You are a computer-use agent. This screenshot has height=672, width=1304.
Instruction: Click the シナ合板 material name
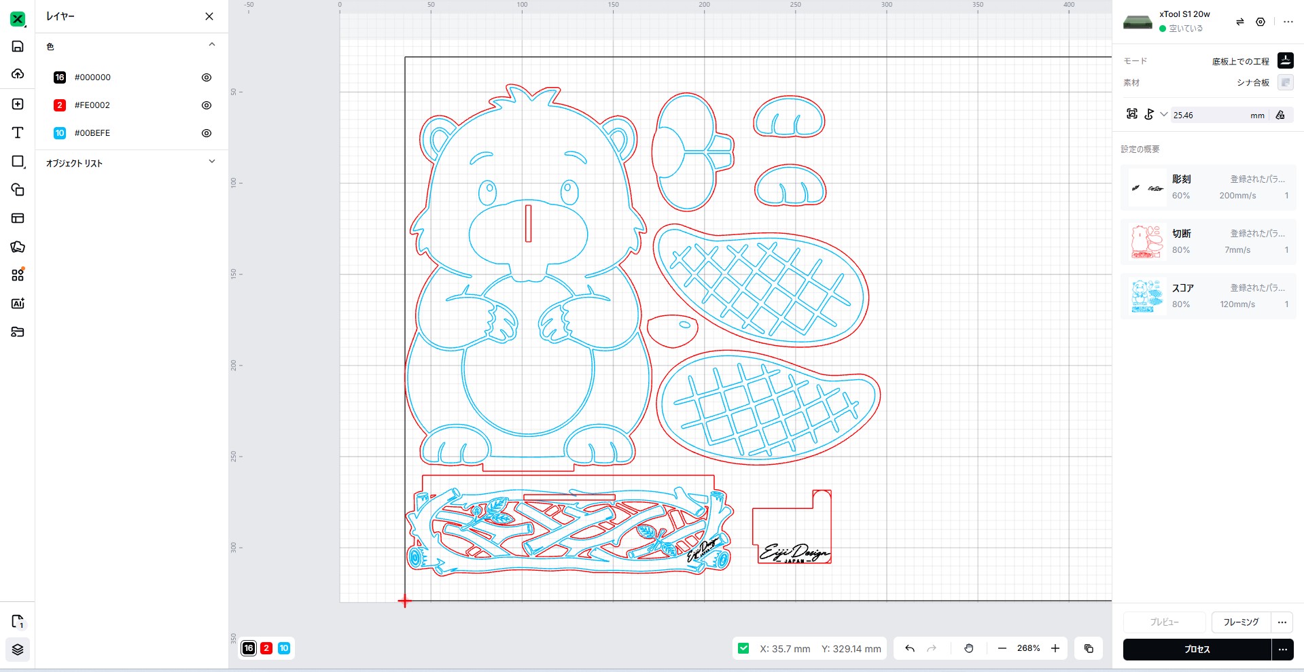pos(1253,82)
